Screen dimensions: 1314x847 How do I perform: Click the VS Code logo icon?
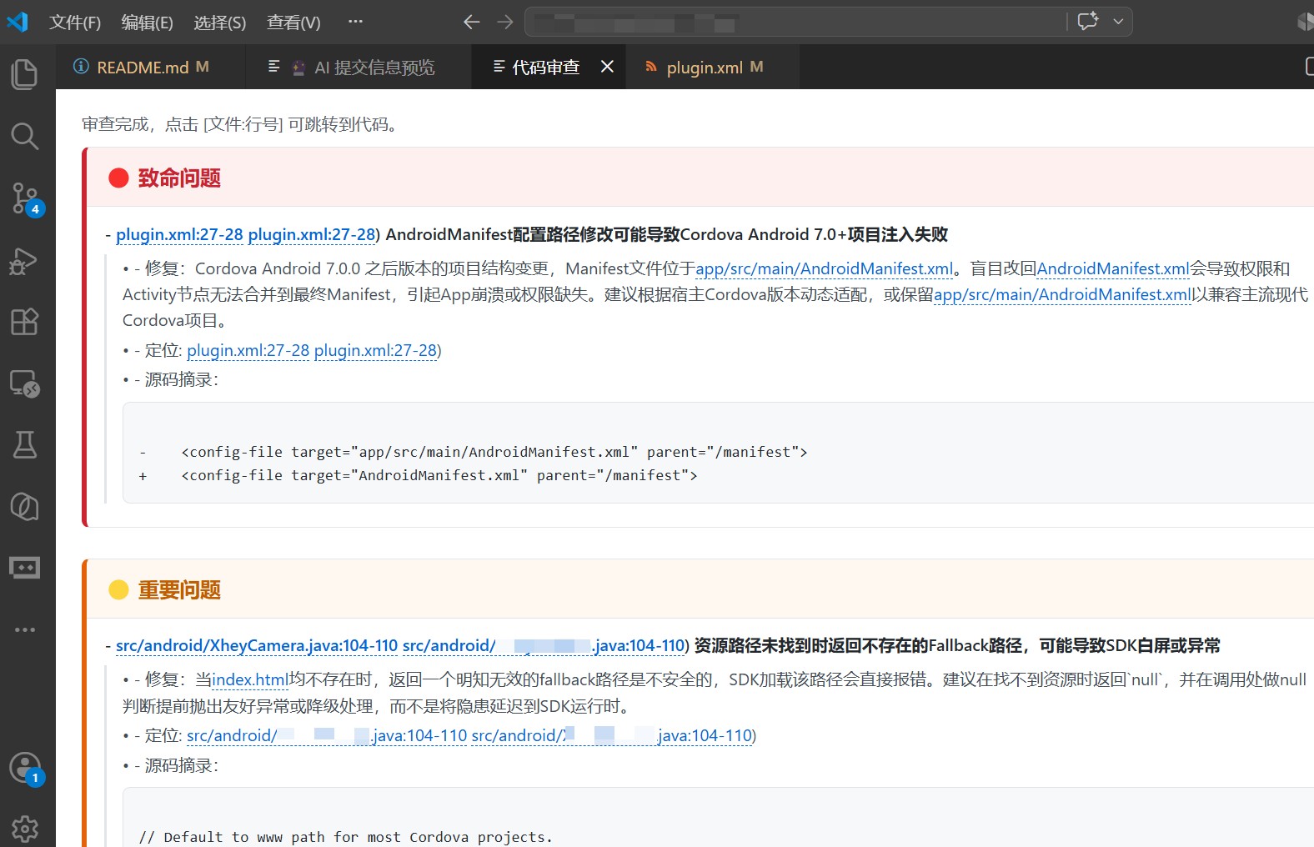(18, 22)
